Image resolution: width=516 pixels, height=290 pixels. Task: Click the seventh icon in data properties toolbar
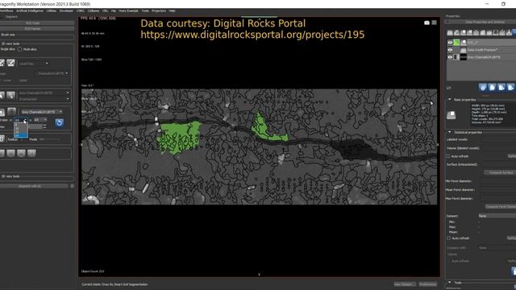[x=489, y=32]
